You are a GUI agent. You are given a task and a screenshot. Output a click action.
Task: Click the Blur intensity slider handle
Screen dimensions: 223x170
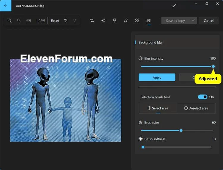click(213, 66)
